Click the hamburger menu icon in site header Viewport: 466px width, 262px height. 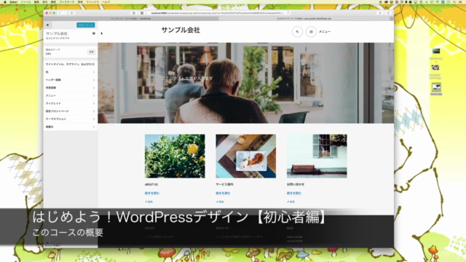[311, 31]
